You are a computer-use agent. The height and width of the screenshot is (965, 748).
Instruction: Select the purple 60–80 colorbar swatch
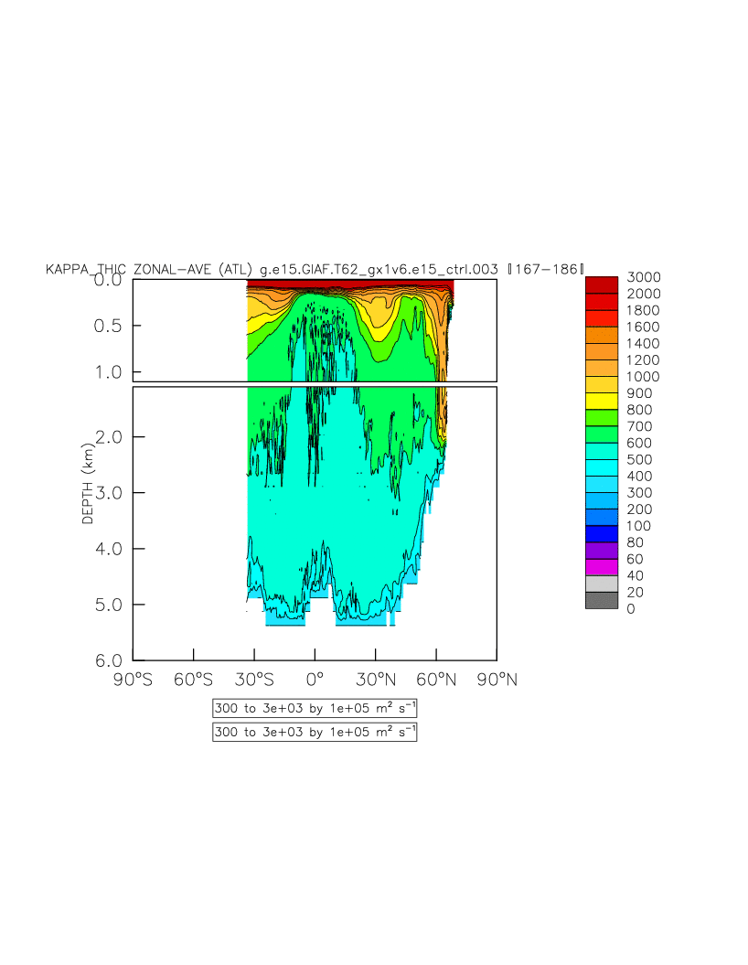pyautogui.click(x=602, y=551)
